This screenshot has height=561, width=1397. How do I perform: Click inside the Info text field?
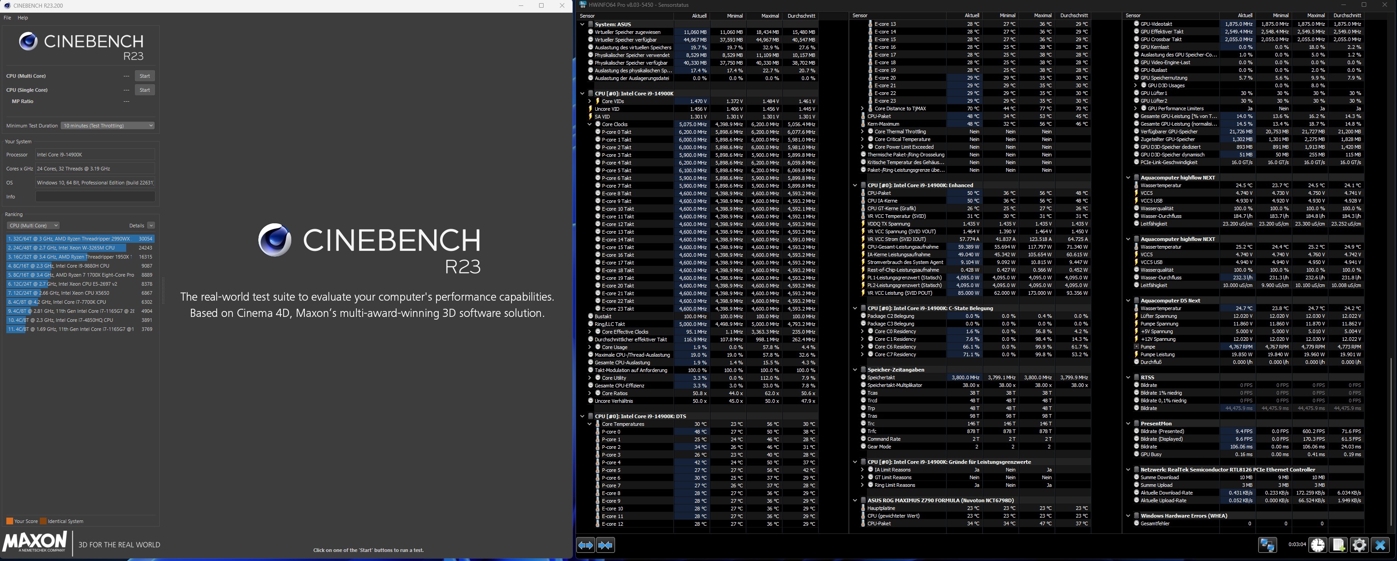[x=95, y=197]
